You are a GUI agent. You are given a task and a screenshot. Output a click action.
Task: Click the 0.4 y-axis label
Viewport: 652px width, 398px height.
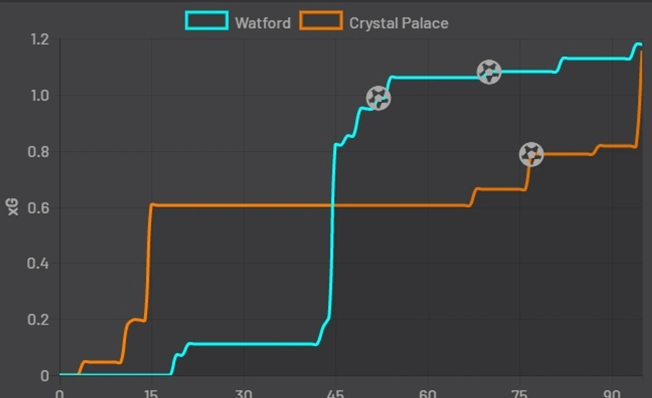click(x=38, y=263)
